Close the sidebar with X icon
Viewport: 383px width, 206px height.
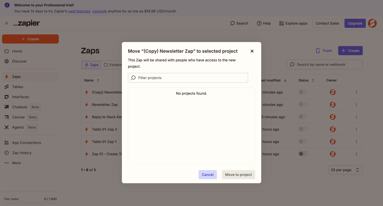[7, 23]
